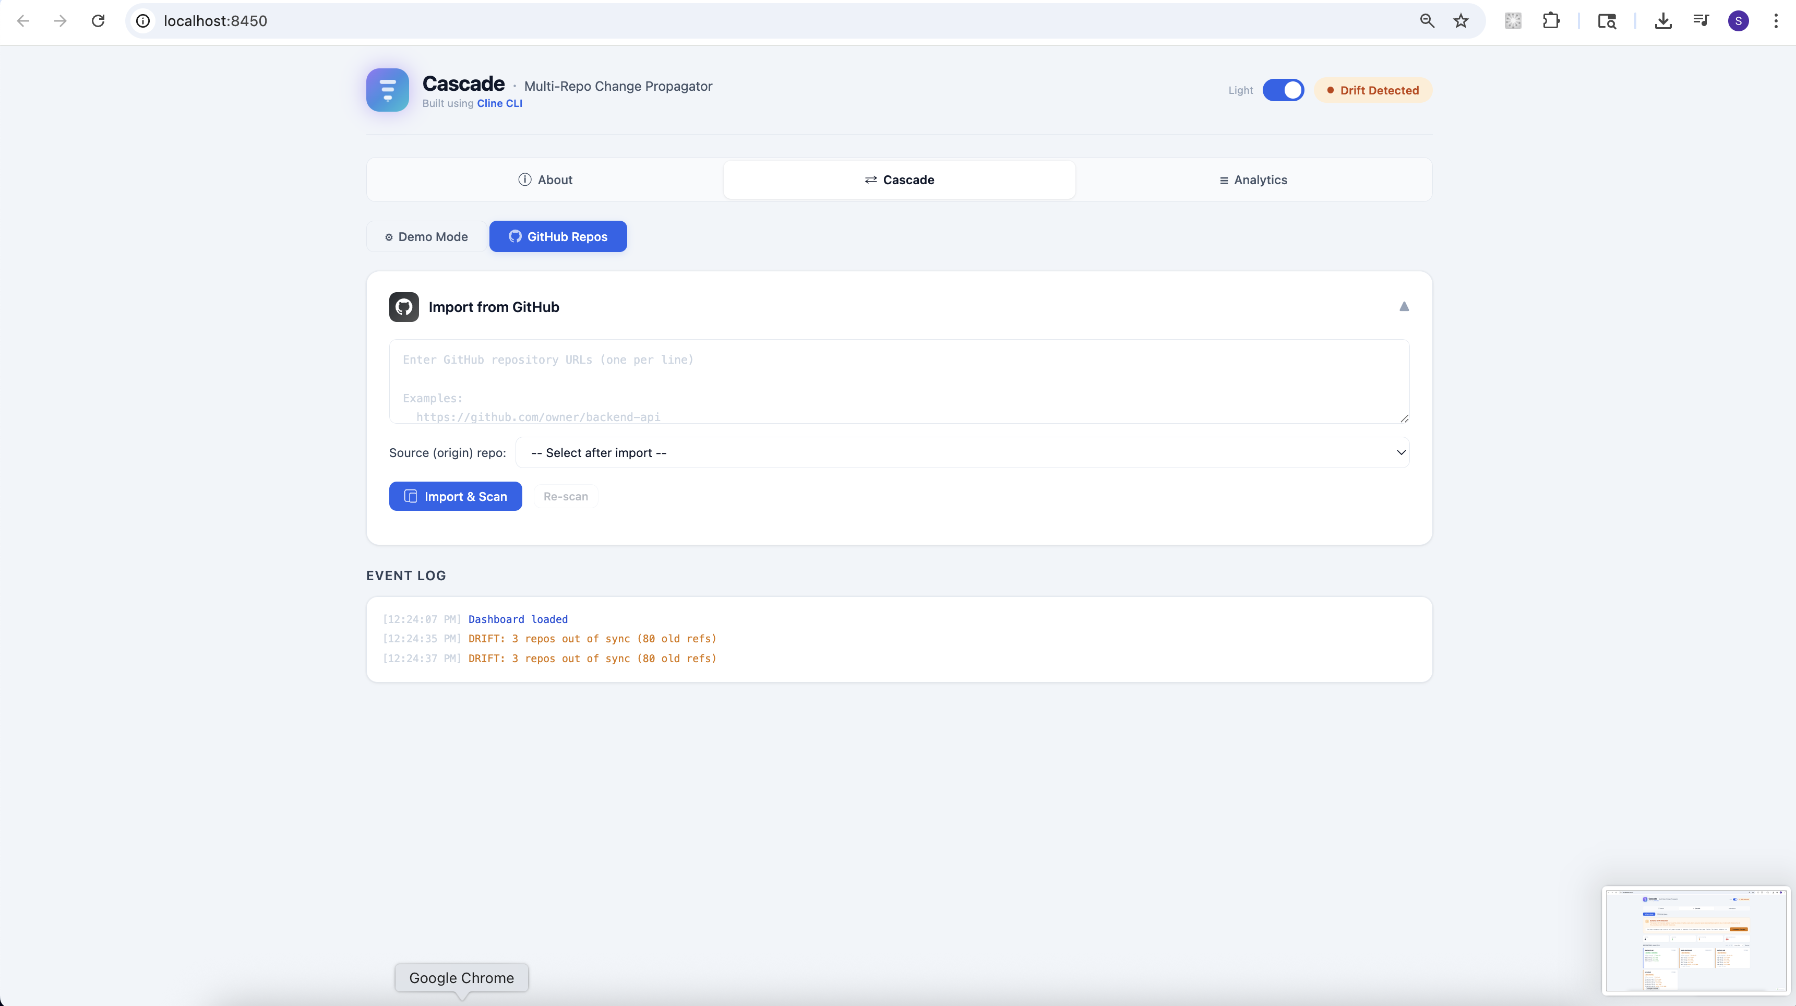Screen dimensions: 1796x1006
Task: Reload the page with refresh icon
Action: (98, 21)
